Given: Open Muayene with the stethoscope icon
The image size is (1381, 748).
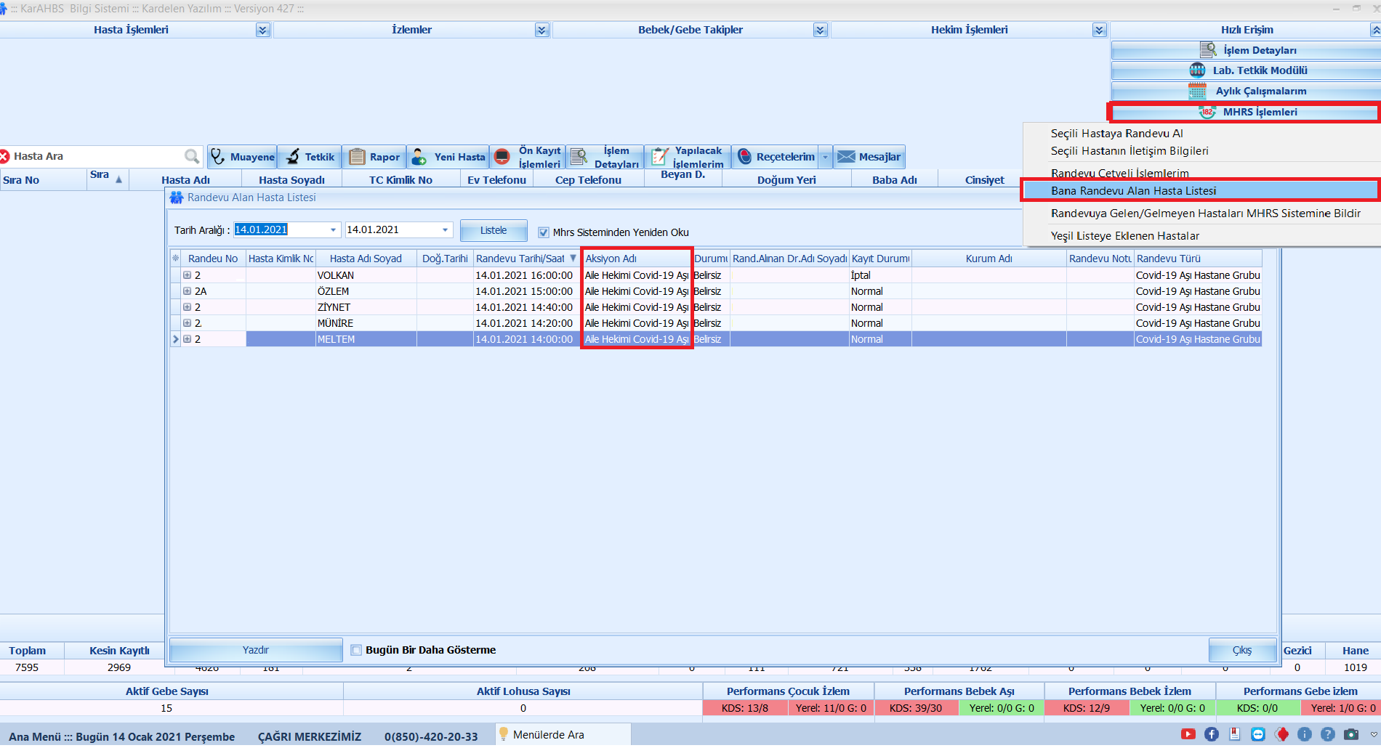Looking at the screenshot, I should [218, 157].
